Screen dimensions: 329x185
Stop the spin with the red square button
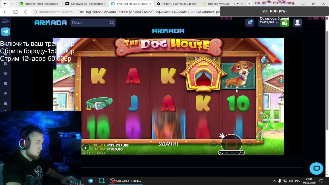231,144
